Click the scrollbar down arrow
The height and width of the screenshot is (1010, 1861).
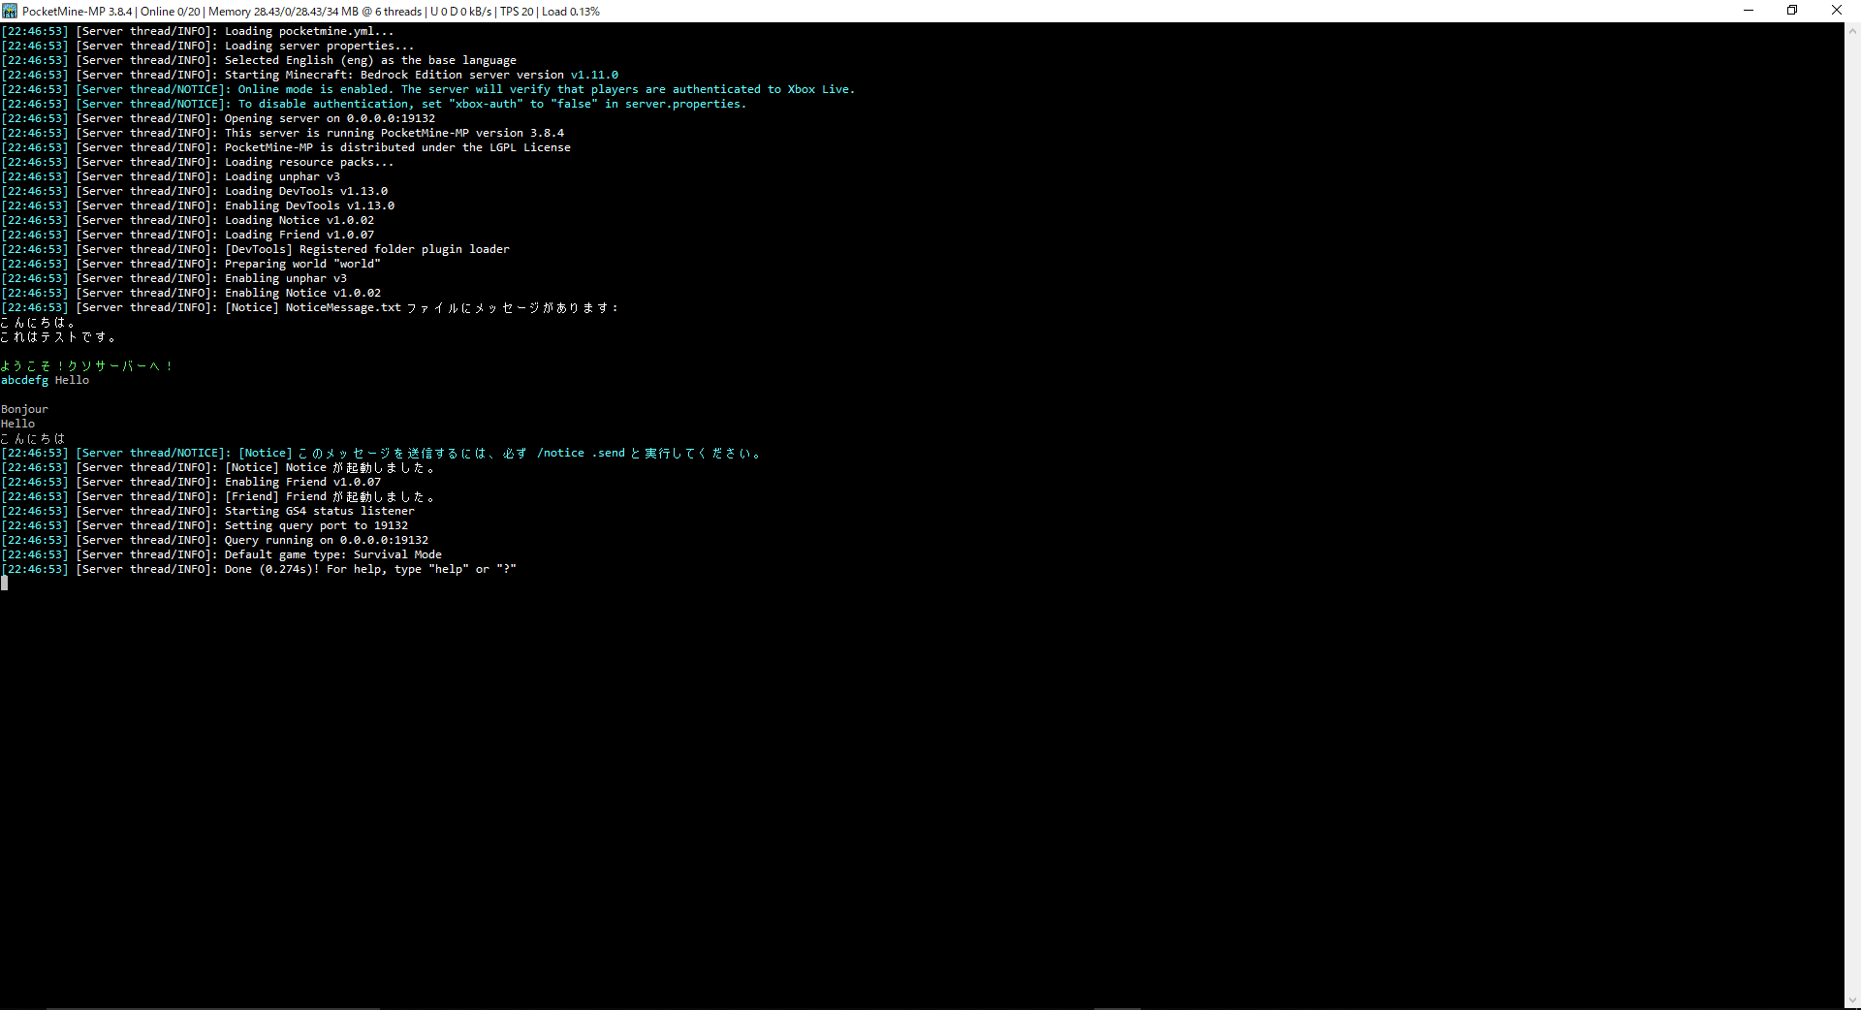[x=1852, y=1001]
